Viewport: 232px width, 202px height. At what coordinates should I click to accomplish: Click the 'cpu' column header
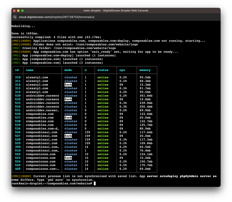point(123,70)
